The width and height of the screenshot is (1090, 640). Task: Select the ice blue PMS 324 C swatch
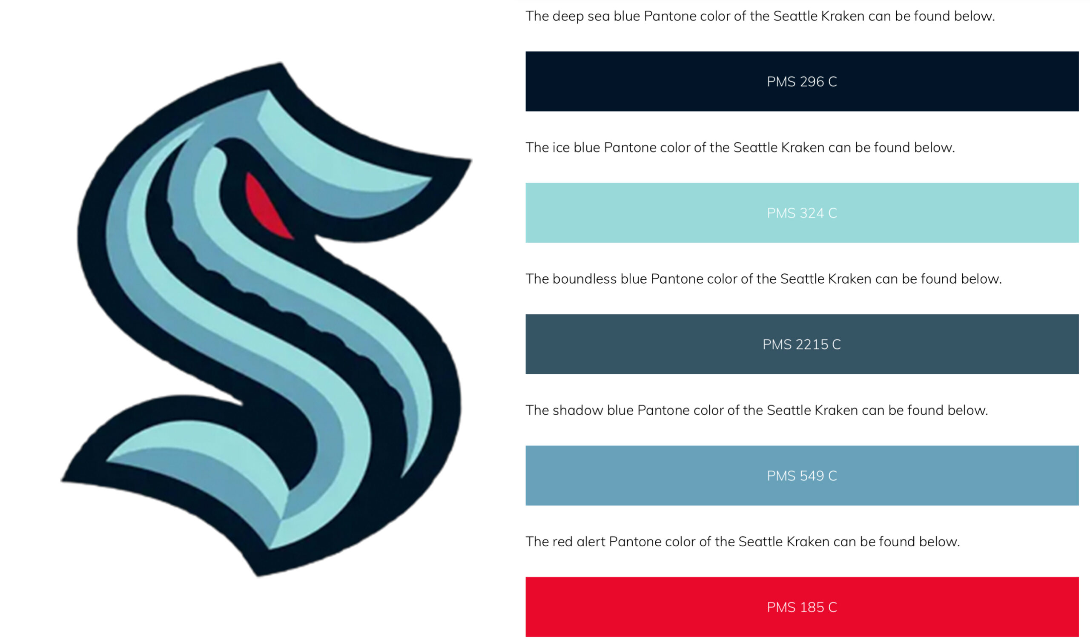click(x=802, y=213)
